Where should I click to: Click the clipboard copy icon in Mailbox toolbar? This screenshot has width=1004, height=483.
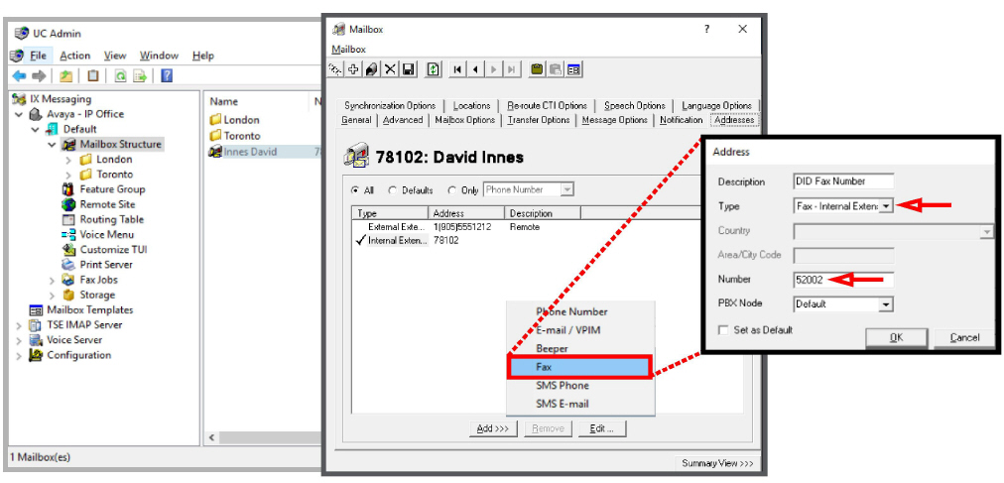click(537, 69)
